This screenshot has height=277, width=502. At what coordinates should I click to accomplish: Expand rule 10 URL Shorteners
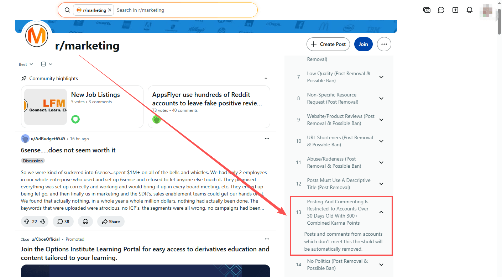tap(381, 141)
